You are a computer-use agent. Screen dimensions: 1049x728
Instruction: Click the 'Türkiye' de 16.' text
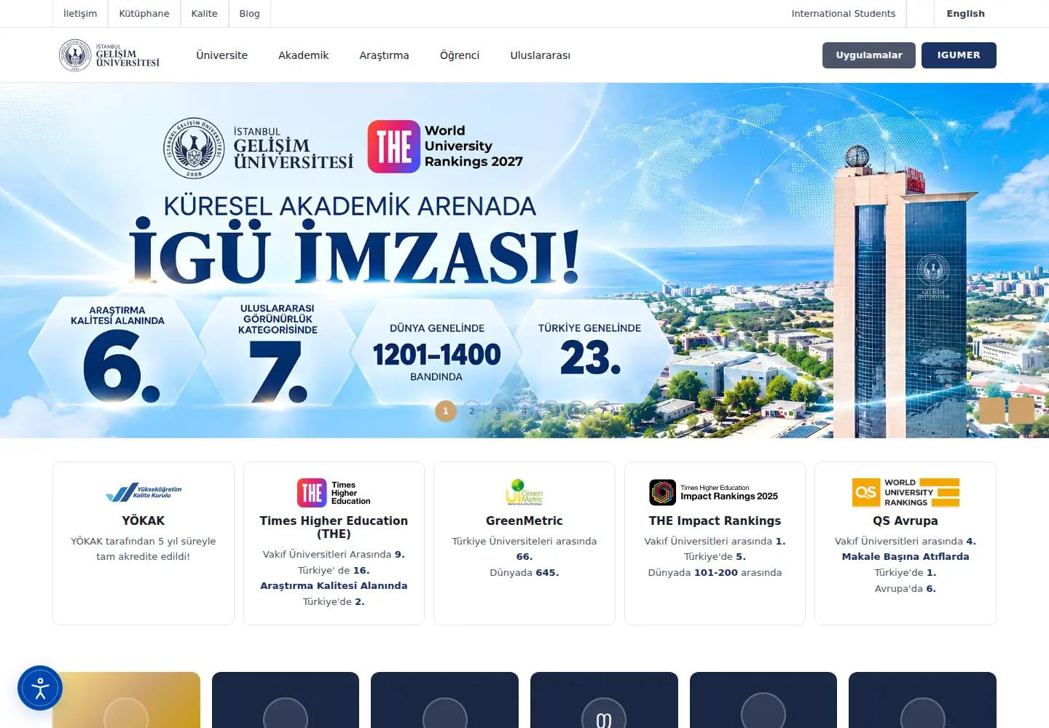pos(334,570)
